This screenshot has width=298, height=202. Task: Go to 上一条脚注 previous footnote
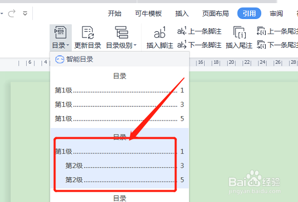199,31
